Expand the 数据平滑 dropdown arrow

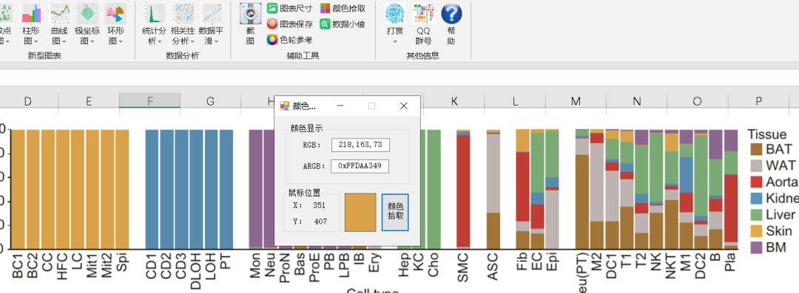(x=217, y=41)
